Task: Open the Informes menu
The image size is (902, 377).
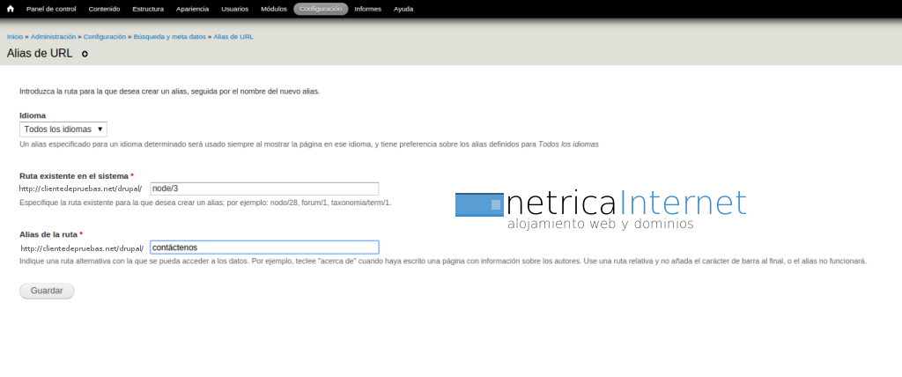Action: tap(367, 9)
